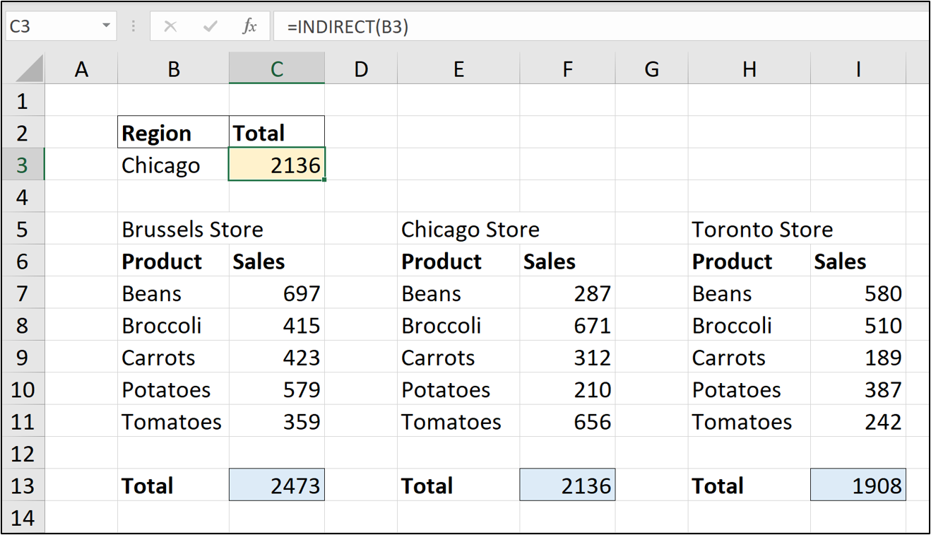Select column H header

749,69
